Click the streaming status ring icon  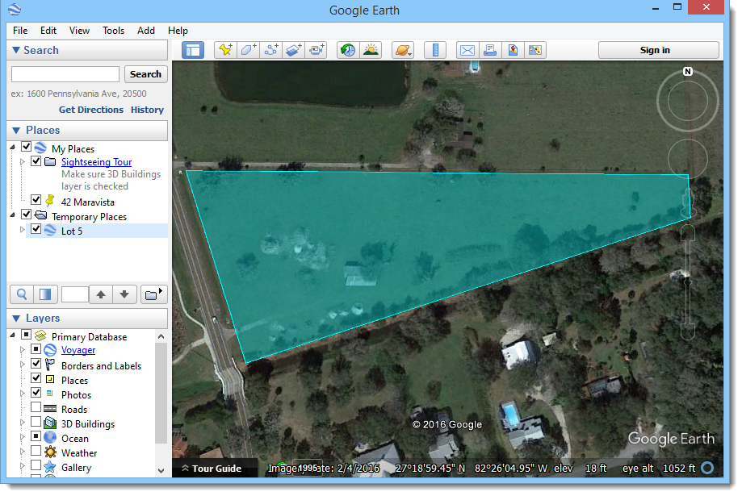coord(707,468)
